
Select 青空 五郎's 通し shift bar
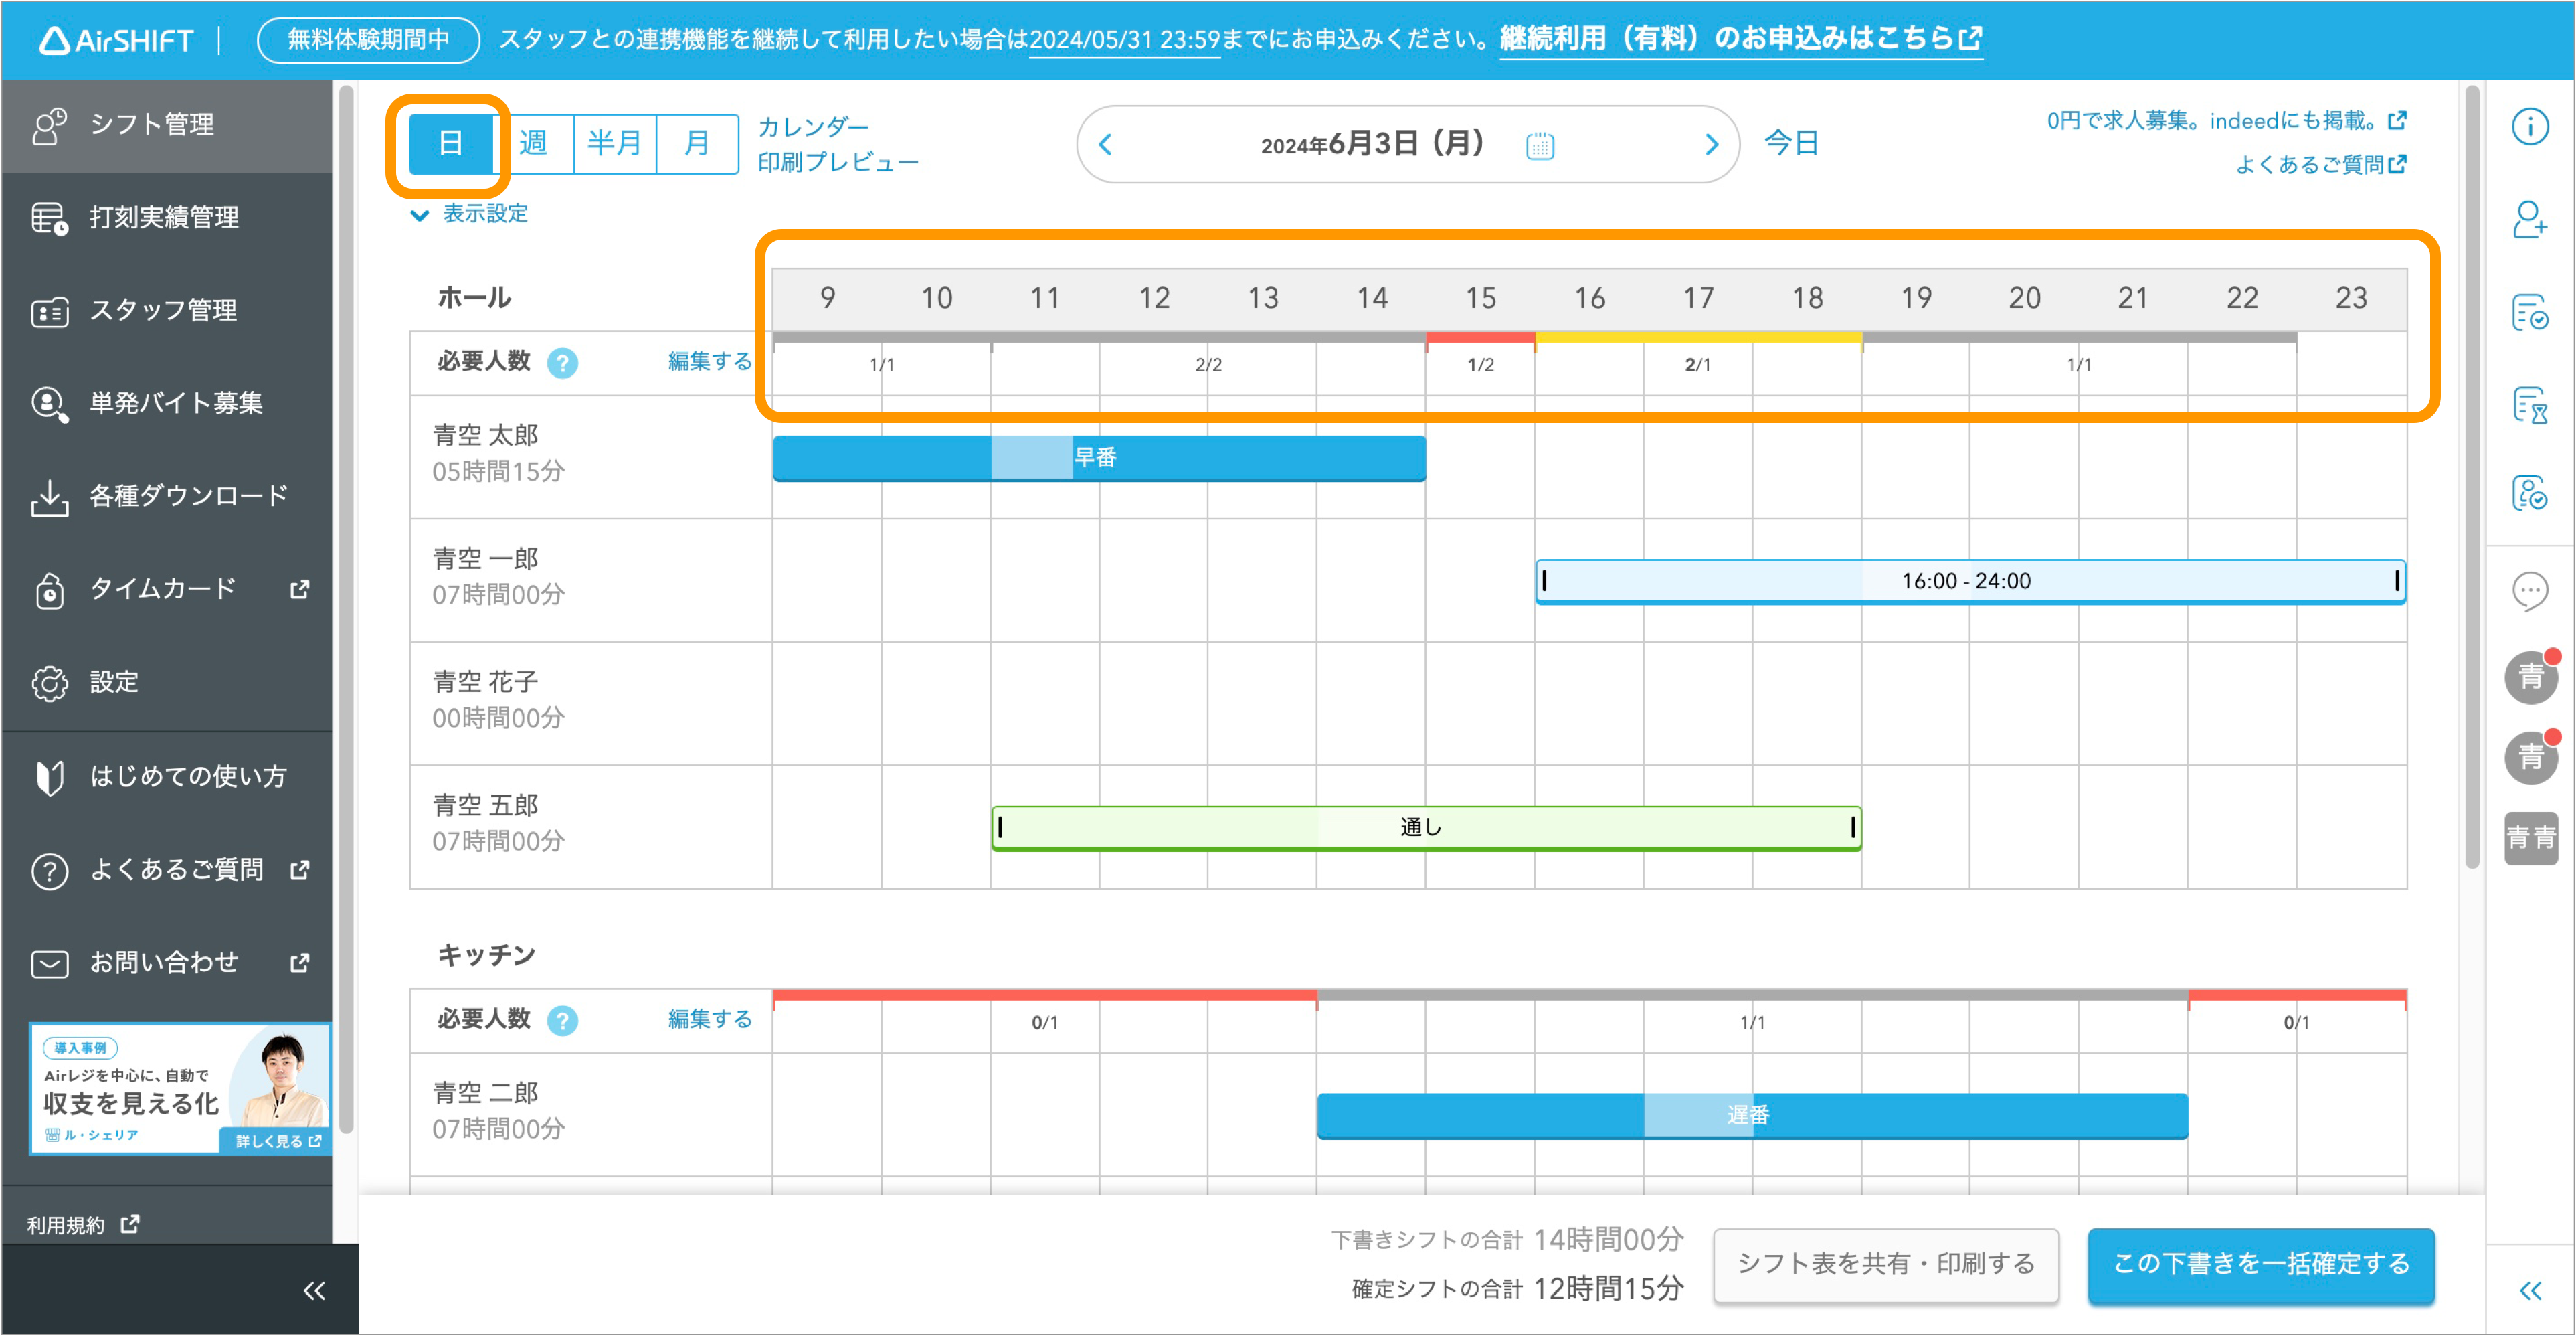(x=1426, y=828)
